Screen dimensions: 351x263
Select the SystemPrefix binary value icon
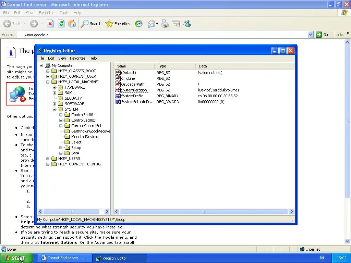pyautogui.click(x=118, y=96)
